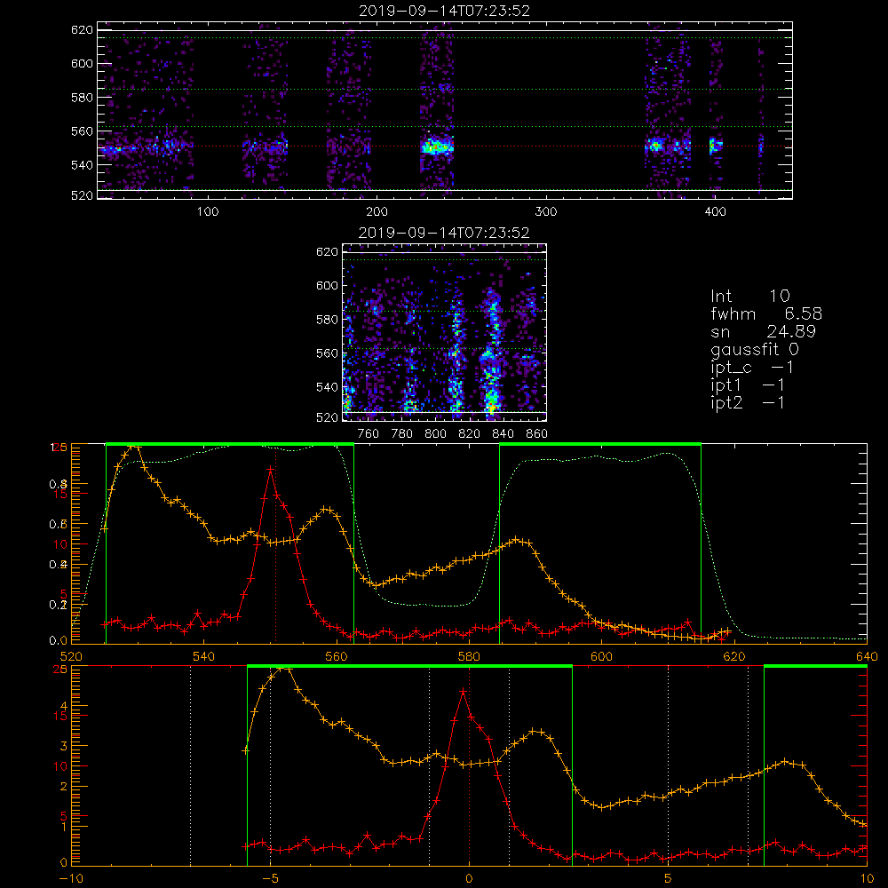The image size is (888, 888).
Task: Click the right green bar atop the third plot
Action: 600,444
